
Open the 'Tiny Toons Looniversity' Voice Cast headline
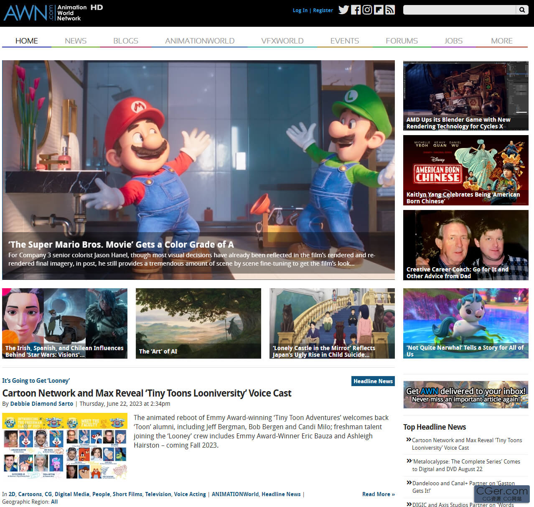pos(147,393)
